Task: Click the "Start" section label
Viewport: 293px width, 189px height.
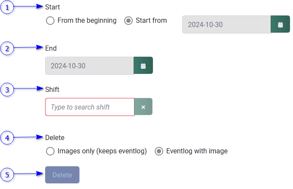Action: click(x=52, y=7)
